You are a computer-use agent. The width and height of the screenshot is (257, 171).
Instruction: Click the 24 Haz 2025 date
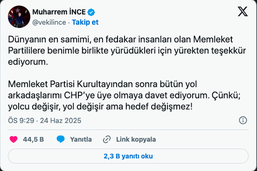click(x=61, y=121)
